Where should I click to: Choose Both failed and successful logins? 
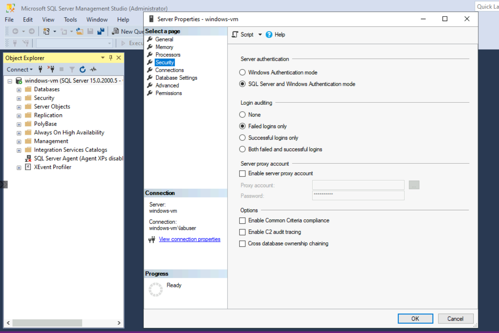242,149
